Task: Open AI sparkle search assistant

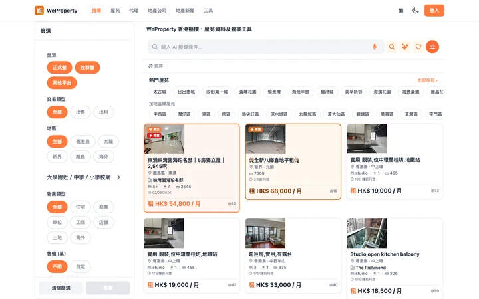Action: [x=405, y=47]
